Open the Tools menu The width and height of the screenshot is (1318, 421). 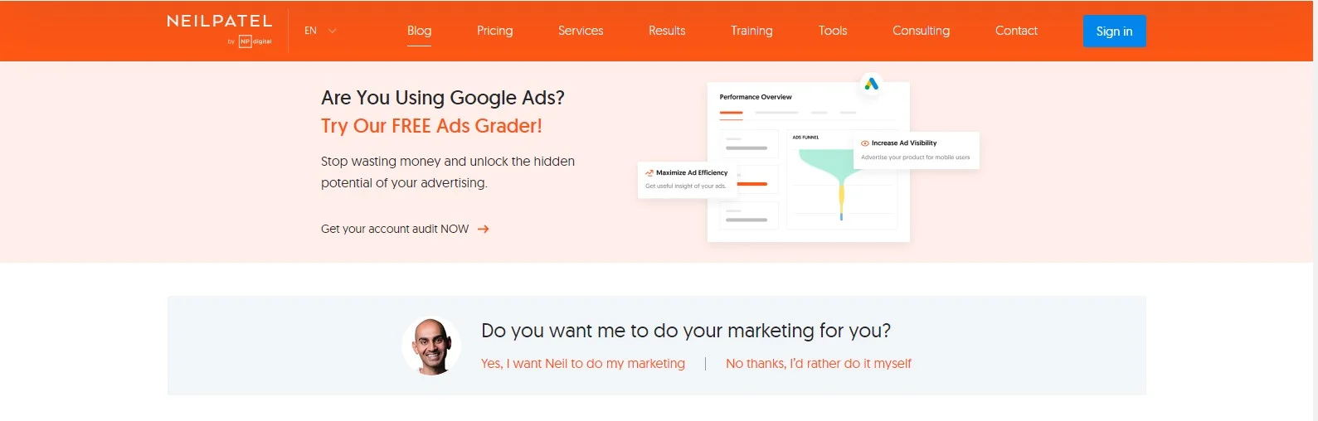pos(833,31)
